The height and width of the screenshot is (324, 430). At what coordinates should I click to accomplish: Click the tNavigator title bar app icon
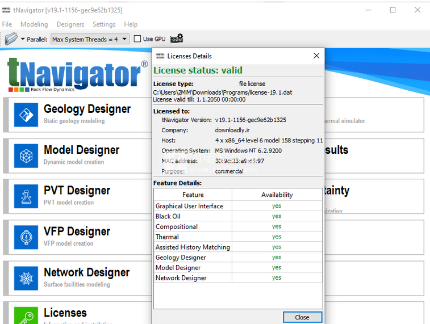6,10
